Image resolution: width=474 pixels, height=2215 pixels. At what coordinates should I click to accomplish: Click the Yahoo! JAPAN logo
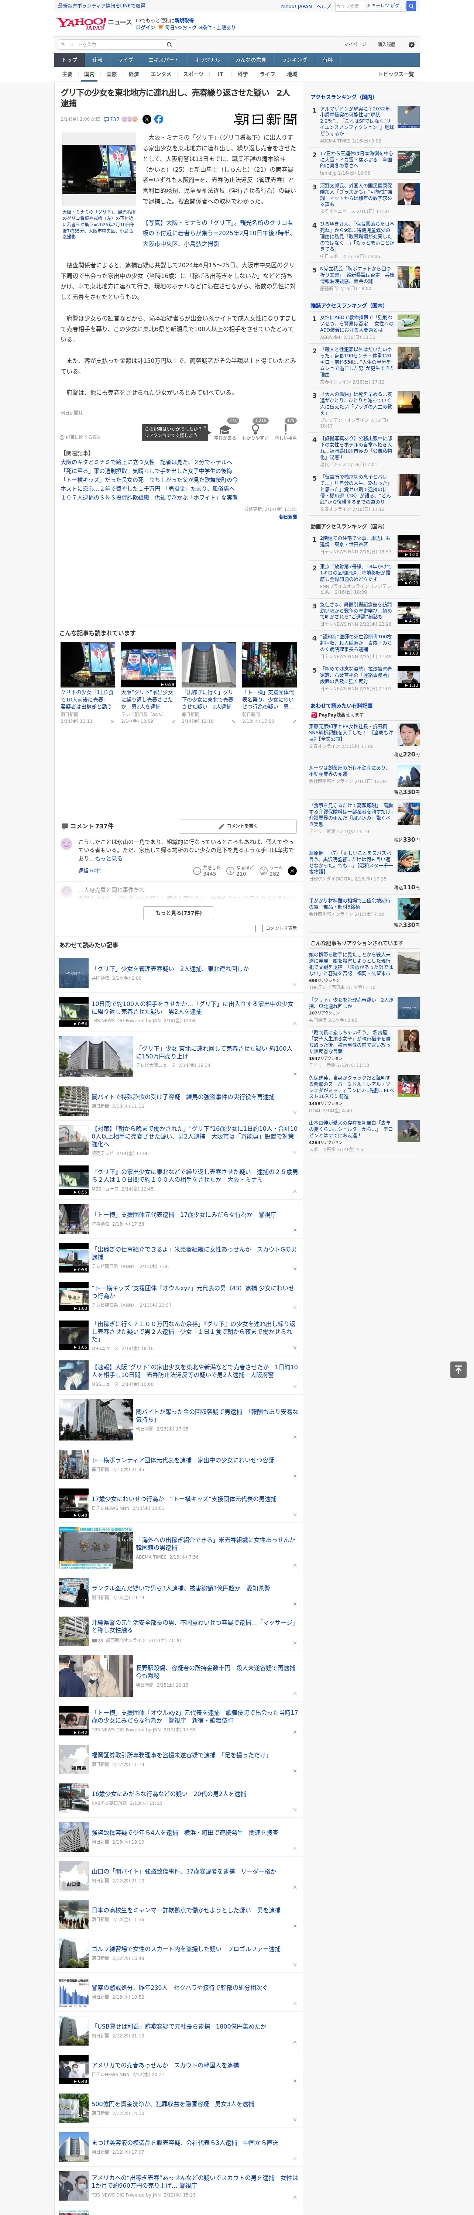pos(82,23)
